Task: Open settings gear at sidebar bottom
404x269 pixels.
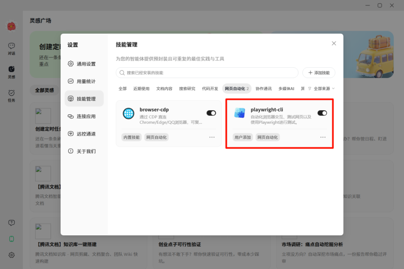Action: [11, 255]
